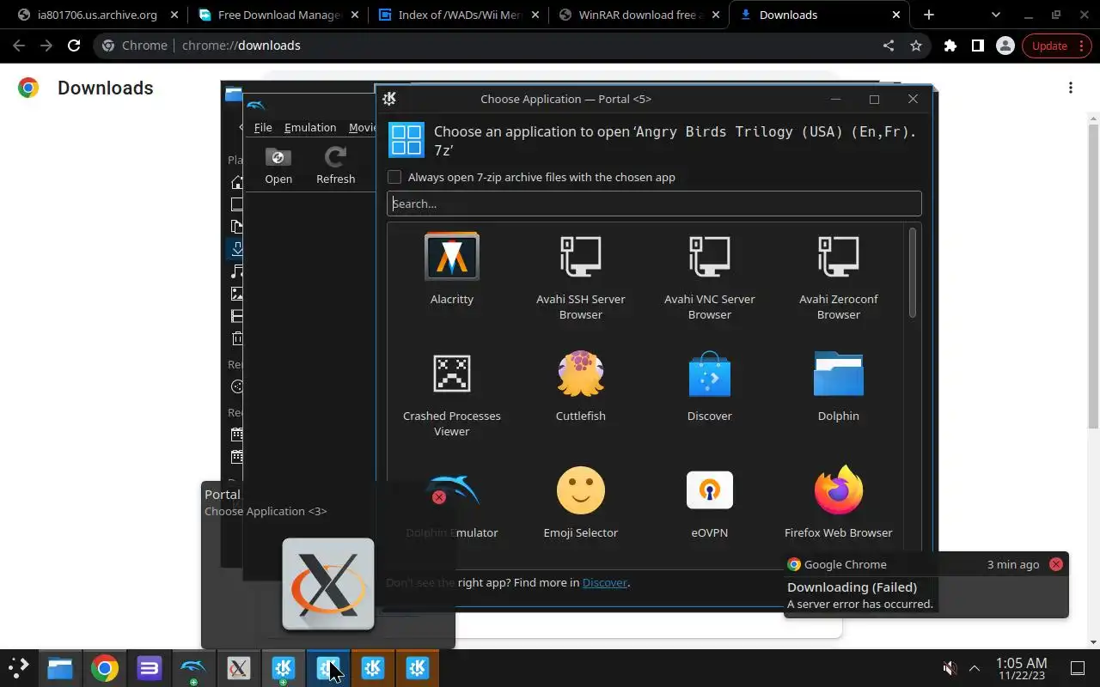The image size is (1100, 687).
Task: Switch to the Free Download Manager tab
Action: 278,15
